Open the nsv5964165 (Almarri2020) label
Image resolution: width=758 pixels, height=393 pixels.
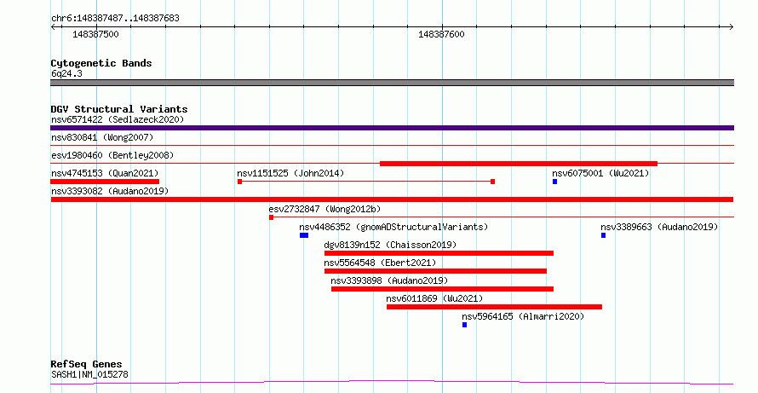(523, 316)
